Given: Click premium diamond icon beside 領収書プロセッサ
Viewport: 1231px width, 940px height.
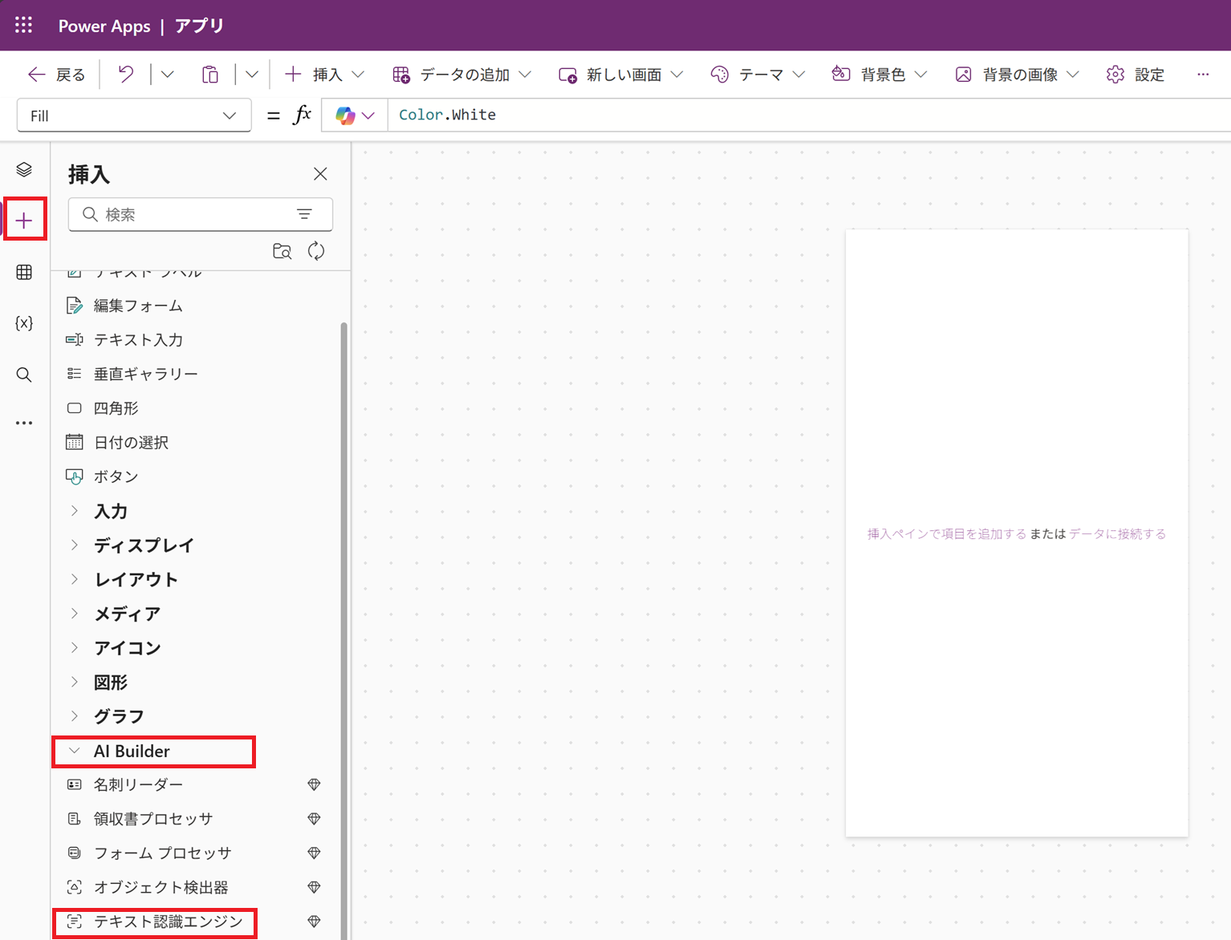Looking at the screenshot, I should tap(315, 819).
